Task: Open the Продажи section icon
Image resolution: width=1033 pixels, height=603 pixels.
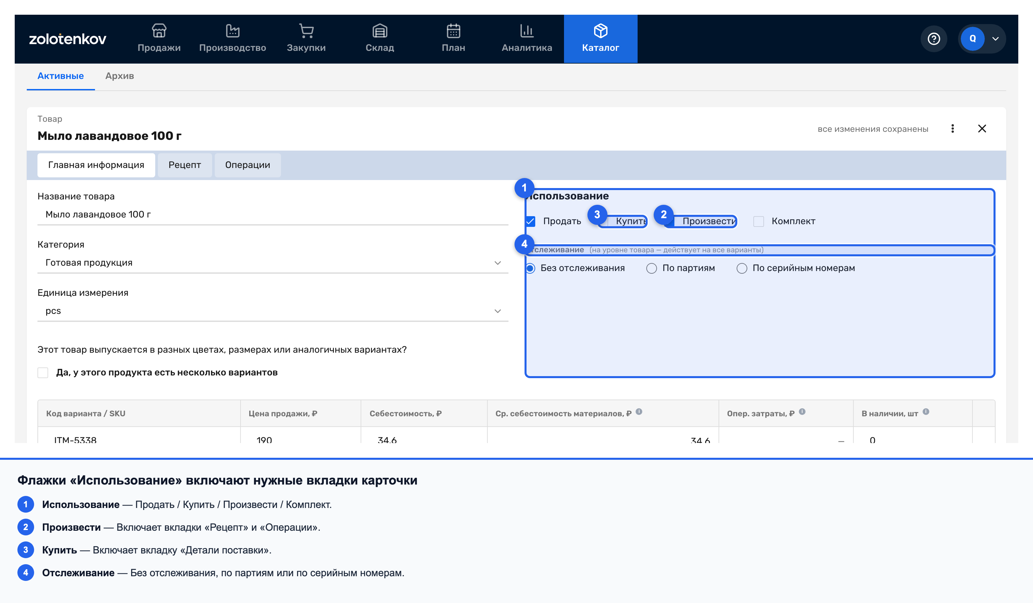Action: pos(159,31)
